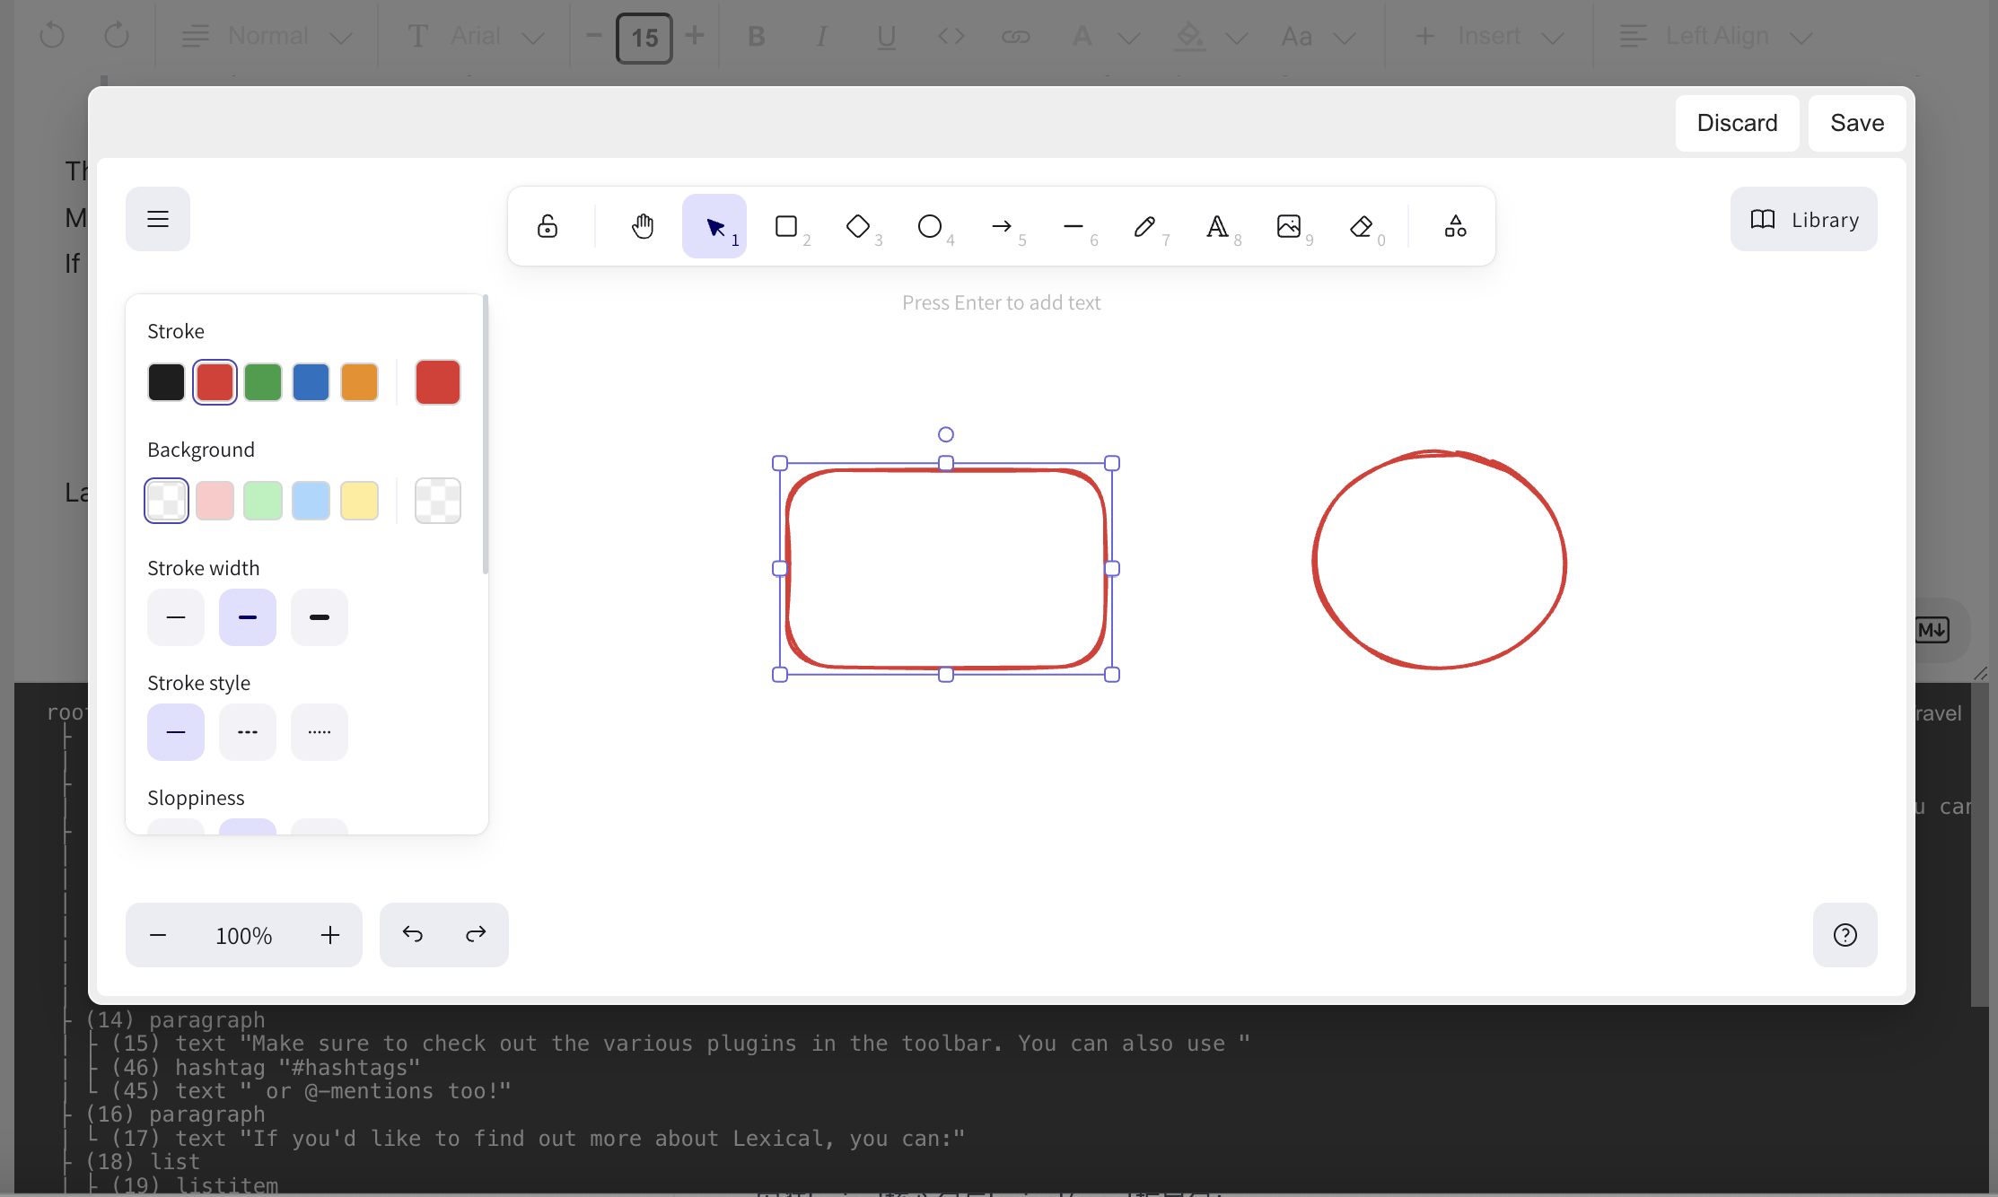Pick the Arrow drawing tool
This screenshot has height=1197, width=1998.
coord(1003,225)
